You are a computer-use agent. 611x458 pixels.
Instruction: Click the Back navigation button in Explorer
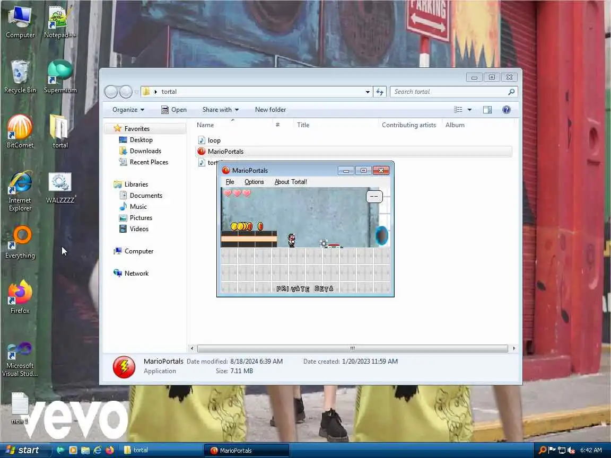(111, 92)
